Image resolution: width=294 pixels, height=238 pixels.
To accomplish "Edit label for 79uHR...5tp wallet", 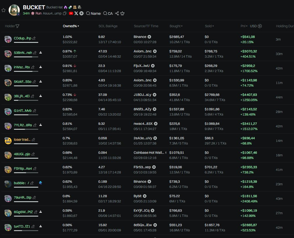I will [34, 197].
